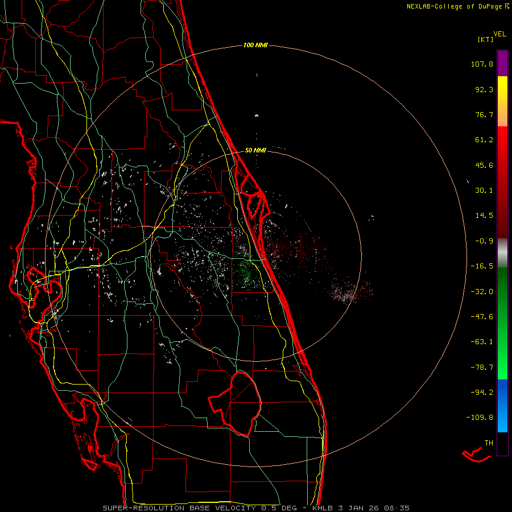Click the "-94.2" legend value
The width and height of the screenshot is (512, 512).
482,392
